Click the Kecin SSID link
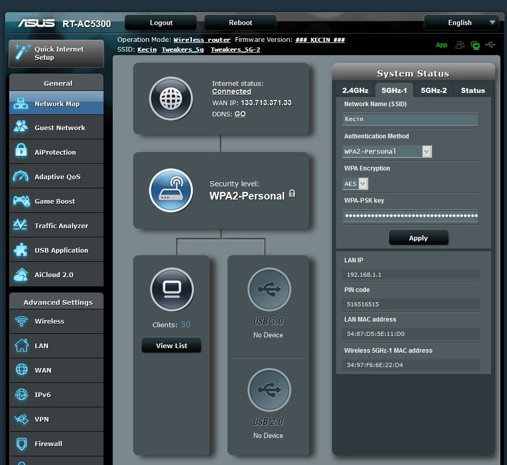The width and height of the screenshot is (507, 465). (147, 50)
